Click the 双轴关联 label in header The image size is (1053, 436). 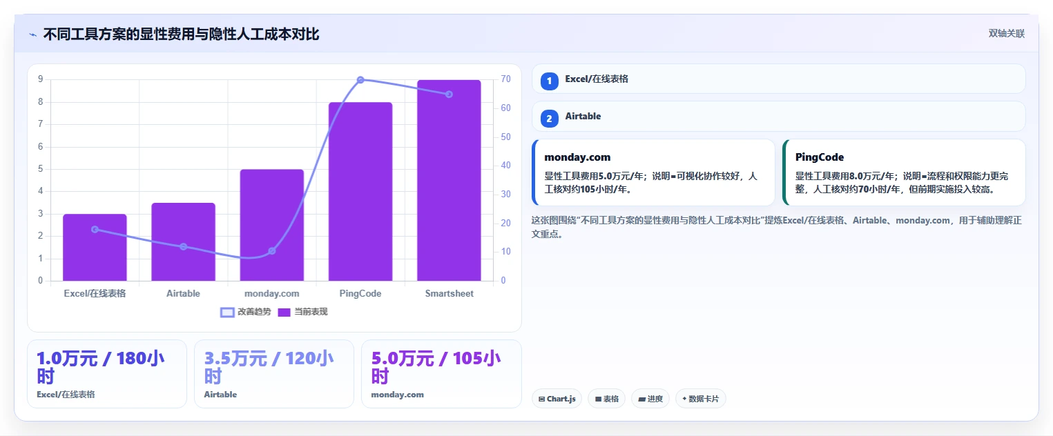click(x=1006, y=34)
